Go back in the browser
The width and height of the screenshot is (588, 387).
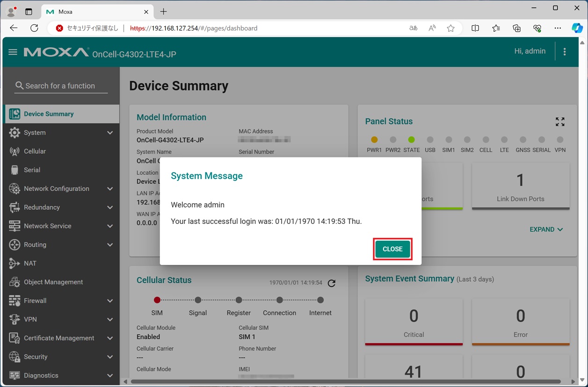click(14, 28)
